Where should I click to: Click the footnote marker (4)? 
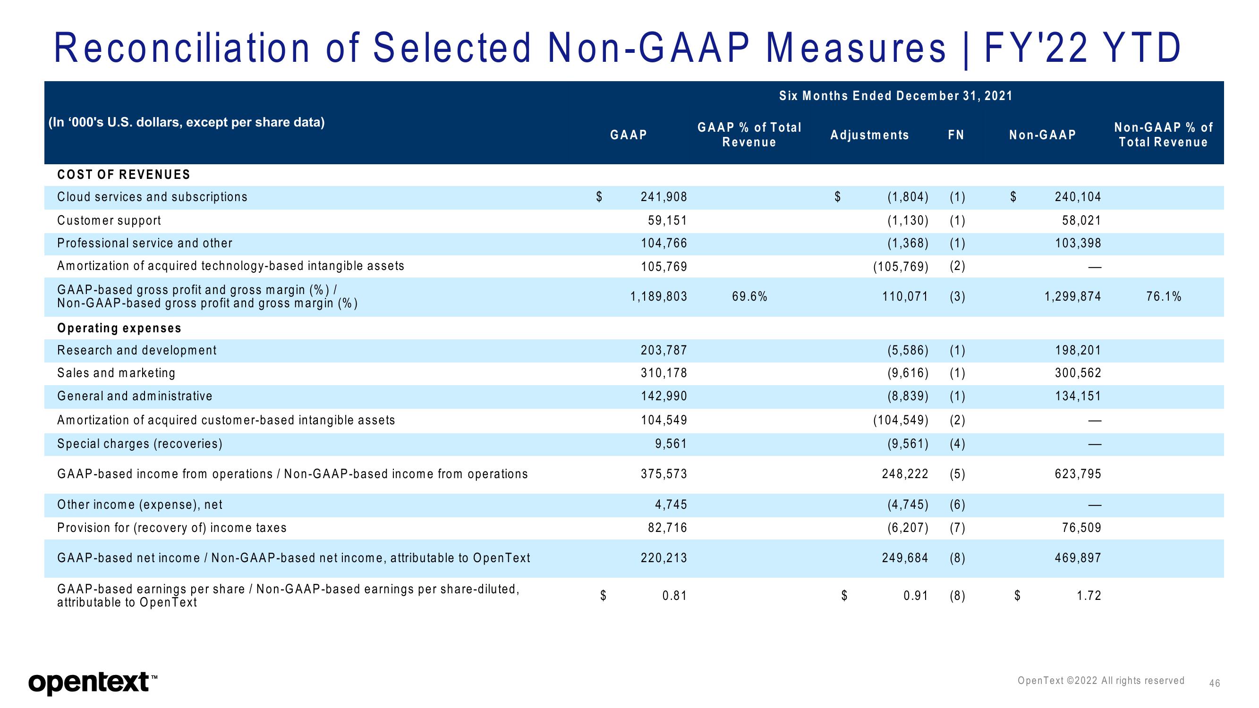coord(957,444)
